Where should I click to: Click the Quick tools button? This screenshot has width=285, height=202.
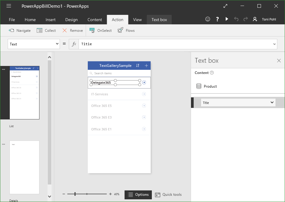click(x=168, y=195)
